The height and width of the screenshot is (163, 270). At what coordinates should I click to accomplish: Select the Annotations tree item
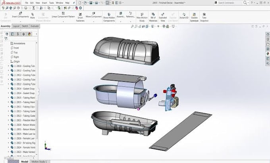(18, 44)
